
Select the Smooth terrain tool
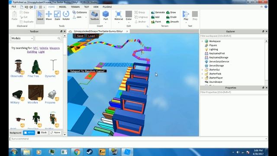point(172,22)
